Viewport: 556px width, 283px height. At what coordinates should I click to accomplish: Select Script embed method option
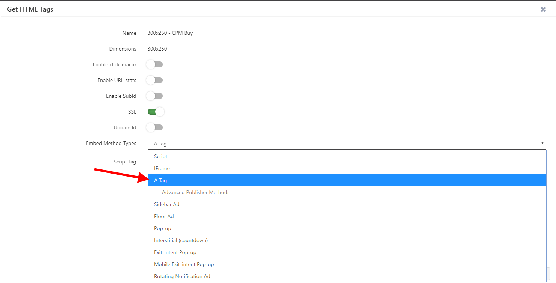(347, 156)
